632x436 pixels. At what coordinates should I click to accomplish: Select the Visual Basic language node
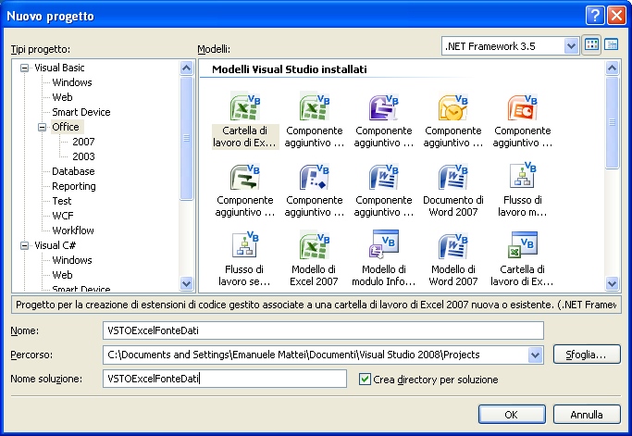[x=59, y=68]
